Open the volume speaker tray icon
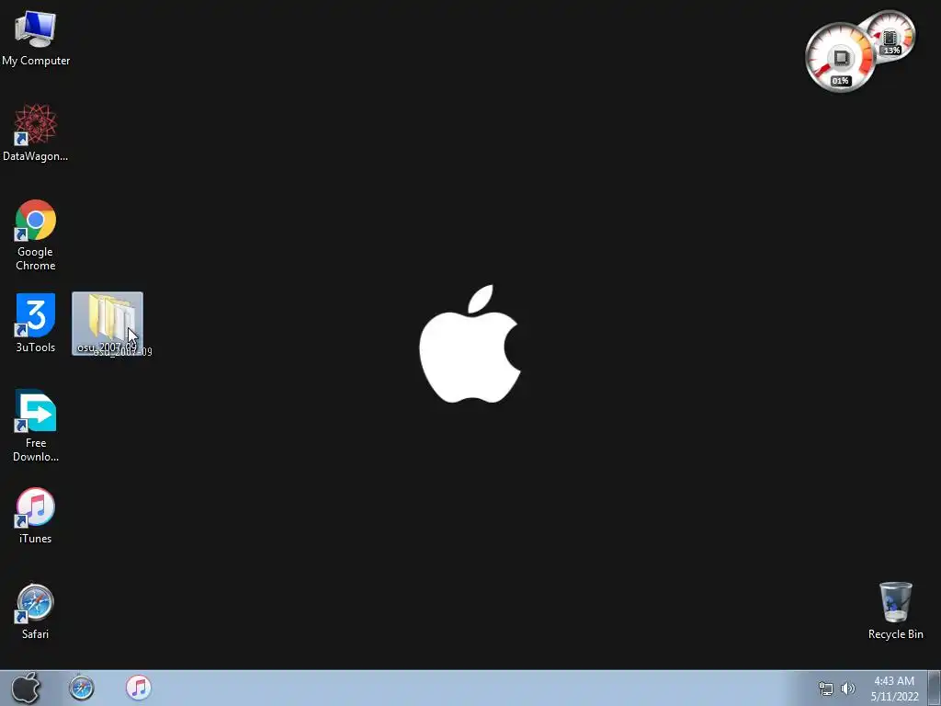The height and width of the screenshot is (706, 941). click(848, 689)
